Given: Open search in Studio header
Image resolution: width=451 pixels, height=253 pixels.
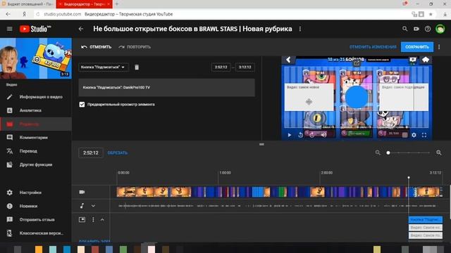Looking at the screenshot, I should click(404, 29).
